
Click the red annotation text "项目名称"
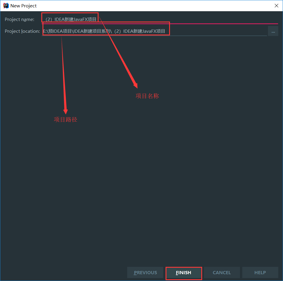click(x=147, y=96)
